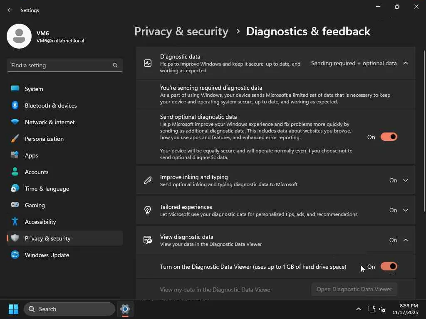Click the Accessibility figure icon
The height and width of the screenshot is (319, 426).
[x=15, y=222]
